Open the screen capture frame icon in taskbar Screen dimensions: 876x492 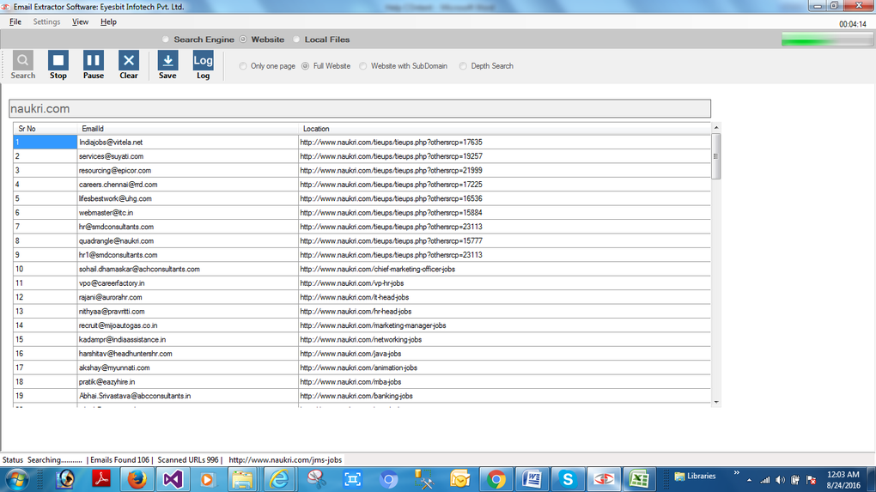pos(352,480)
